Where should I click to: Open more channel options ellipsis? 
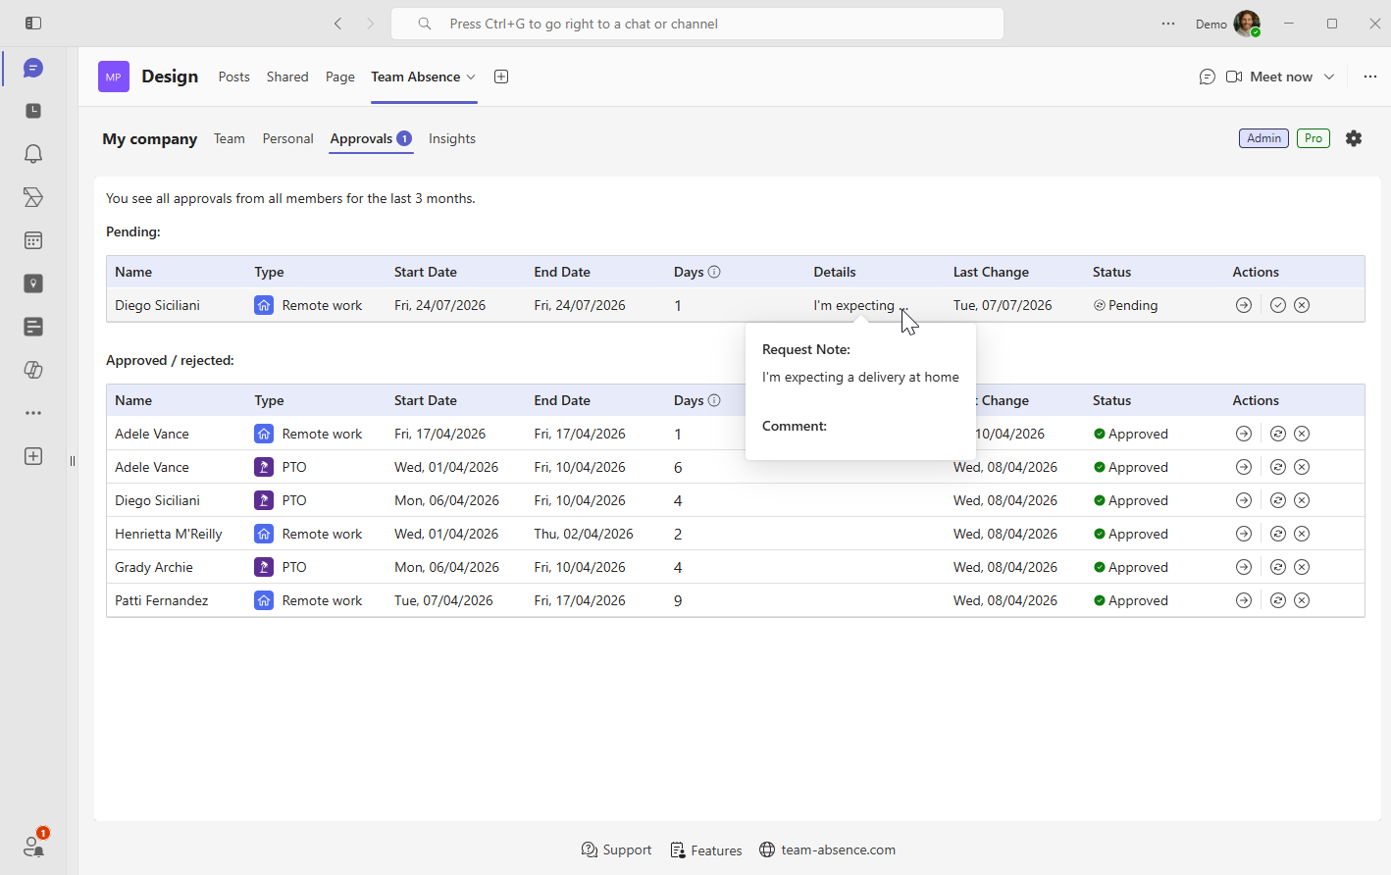1370,77
